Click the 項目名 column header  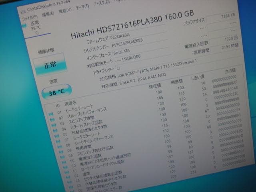[x=70, y=103]
